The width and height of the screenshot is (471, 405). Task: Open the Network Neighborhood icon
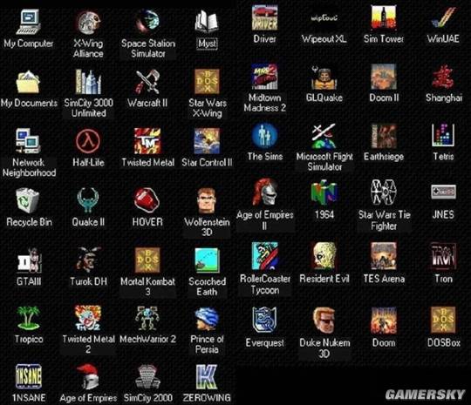28,141
